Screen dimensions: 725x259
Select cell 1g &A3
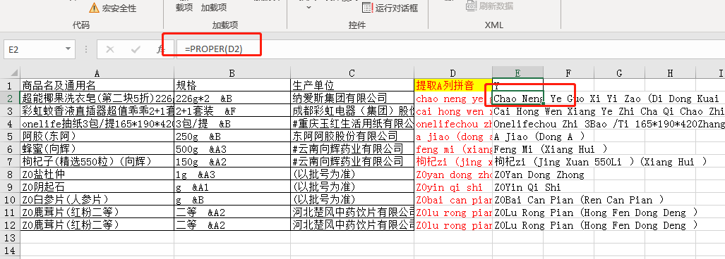[x=232, y=175]
